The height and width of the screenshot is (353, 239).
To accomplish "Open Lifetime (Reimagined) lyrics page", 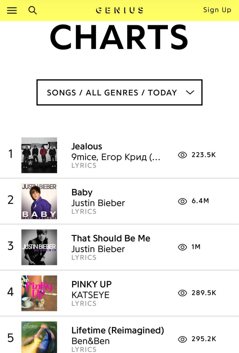I will coord(118,330).
